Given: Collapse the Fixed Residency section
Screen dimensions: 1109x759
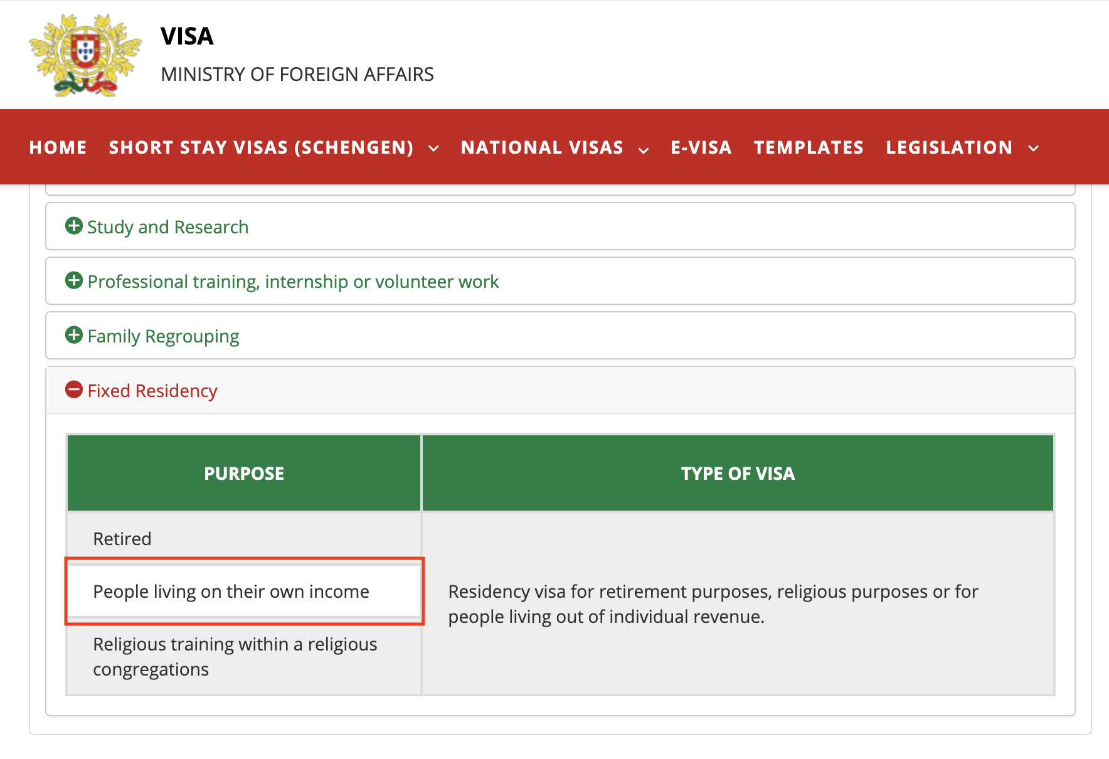Looking at the screenshot, I should (x=152, y=391).
